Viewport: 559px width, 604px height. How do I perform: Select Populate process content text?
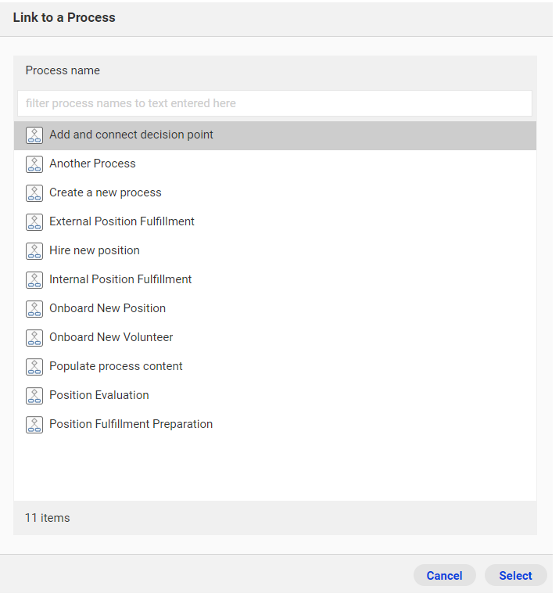click(117, 368)
